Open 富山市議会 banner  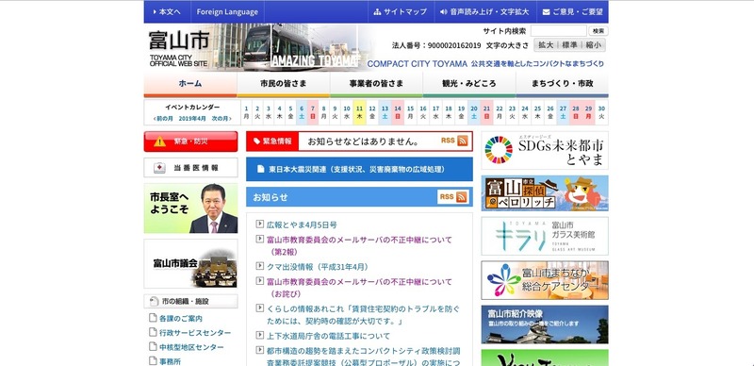190,263
